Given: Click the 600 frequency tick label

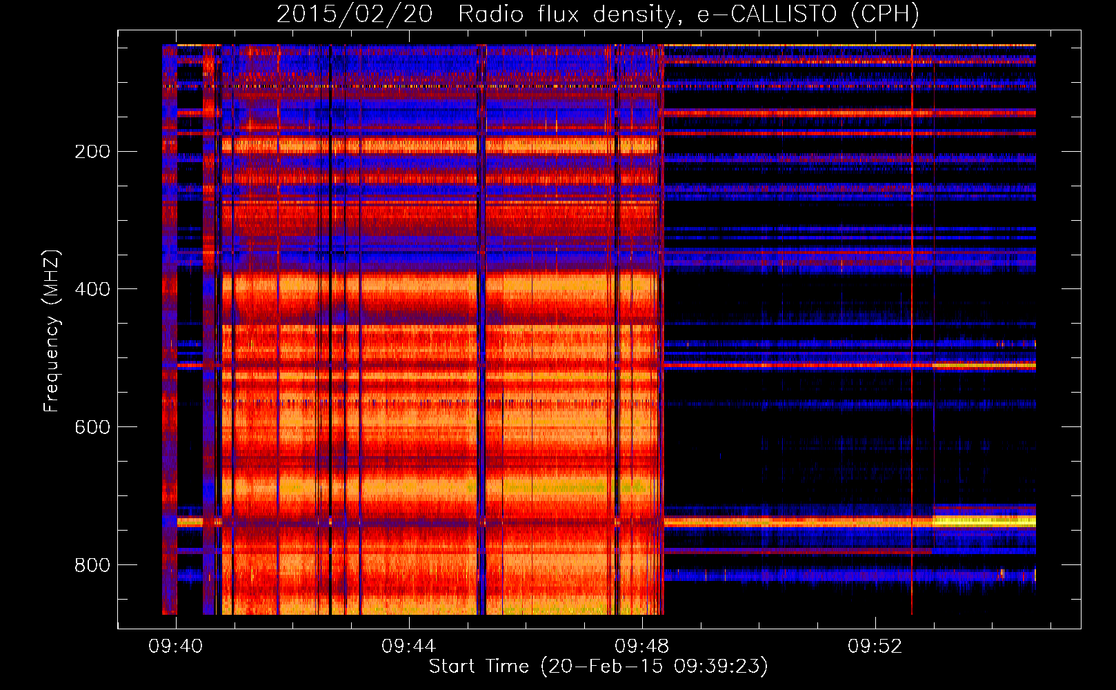Looking at the screenshot, I should click(92, 427).
